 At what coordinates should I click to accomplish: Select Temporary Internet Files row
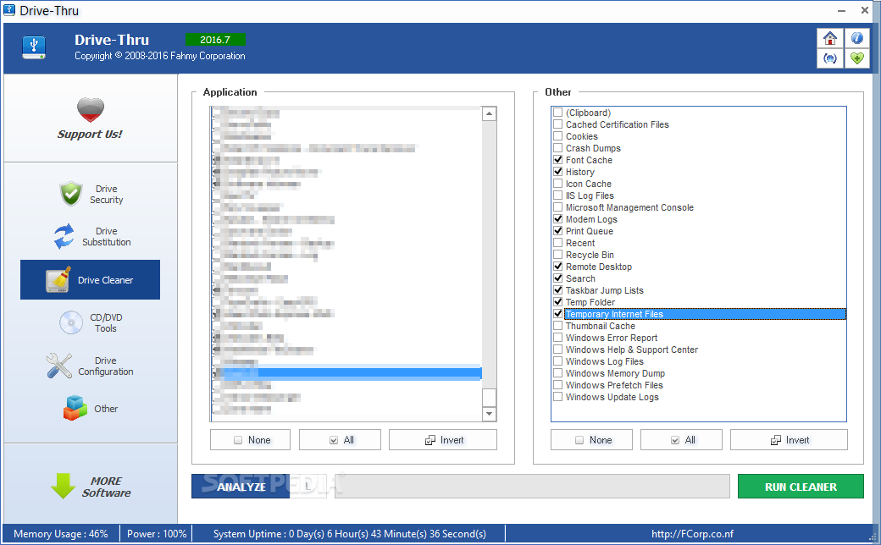[x=705, y=314]
